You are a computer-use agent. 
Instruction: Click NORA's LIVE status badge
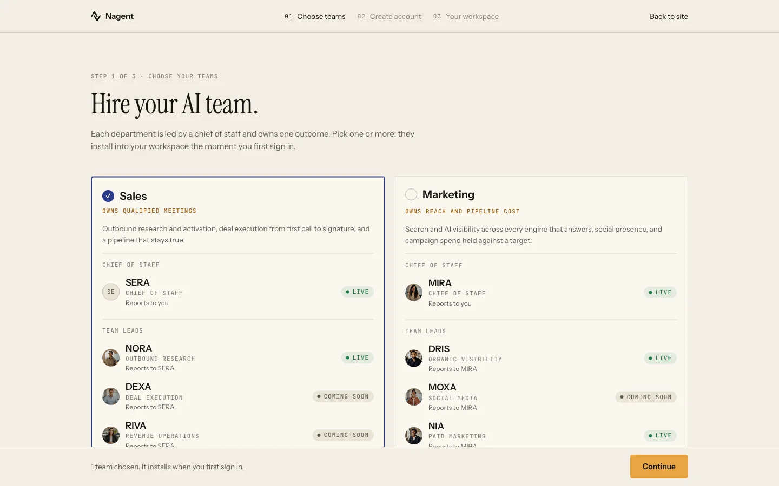tap(357, 358)
